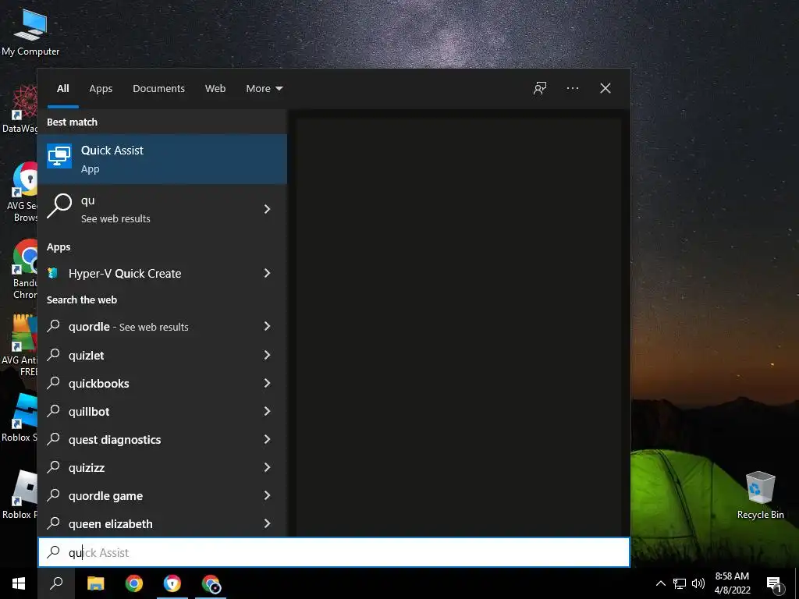799x599 pixels.
Task: Open the Hyper-V Quick Create result
Action: [162, 274]
